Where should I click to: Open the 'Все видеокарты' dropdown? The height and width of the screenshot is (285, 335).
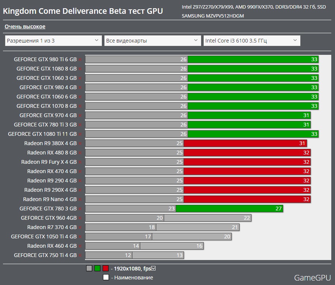[153, 41]
